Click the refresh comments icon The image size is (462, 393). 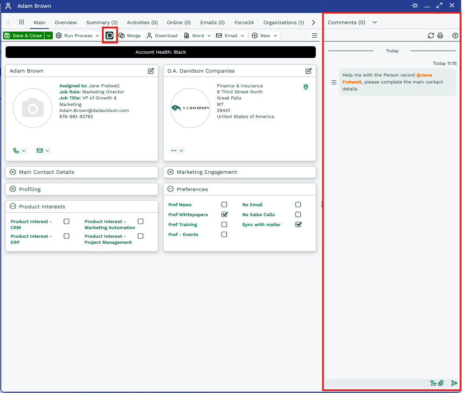430,36
